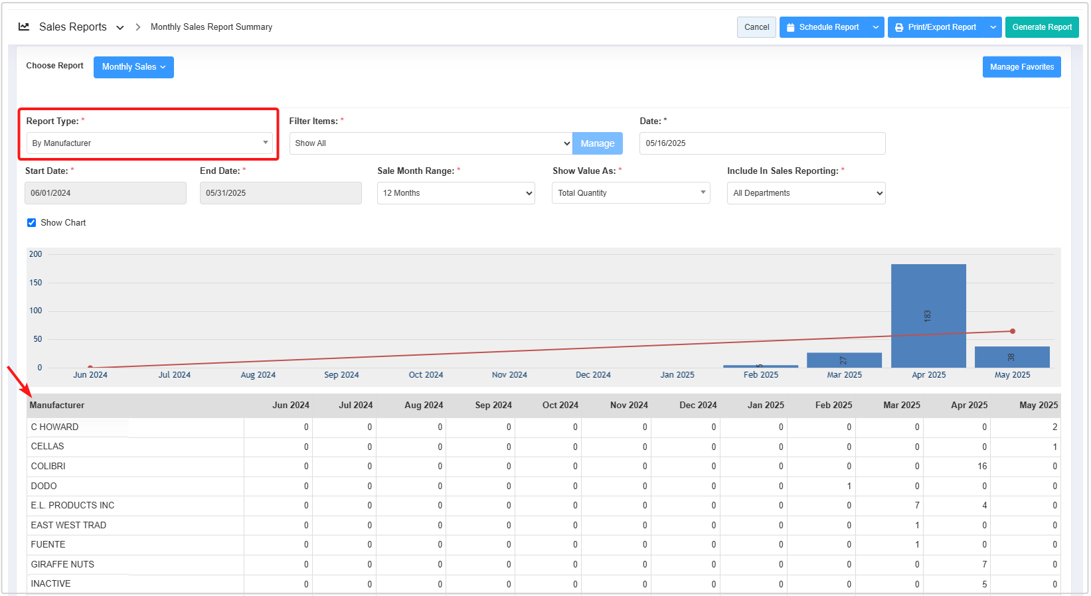The width and height of the screenshot is (1091, 596).
Task: Click the printer icon on Print/Export Report
Action: click(x=899, y=27)
